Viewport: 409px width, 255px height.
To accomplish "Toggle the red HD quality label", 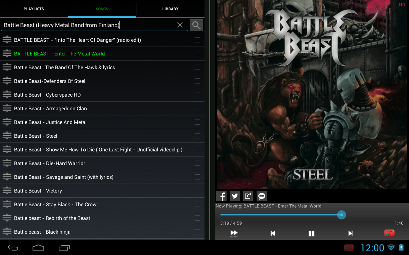I will (x=402, y=5).
